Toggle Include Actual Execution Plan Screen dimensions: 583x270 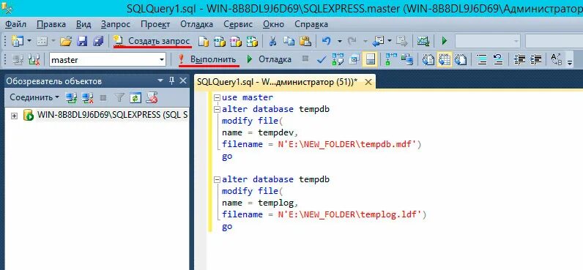[391, 59]
